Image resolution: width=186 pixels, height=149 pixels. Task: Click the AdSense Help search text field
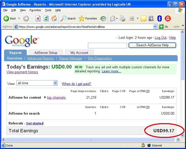107,46
